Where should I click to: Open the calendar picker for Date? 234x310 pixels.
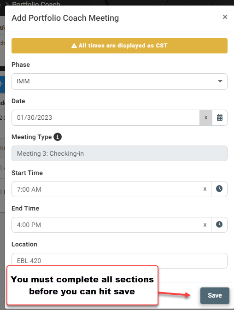coord(220,117)
